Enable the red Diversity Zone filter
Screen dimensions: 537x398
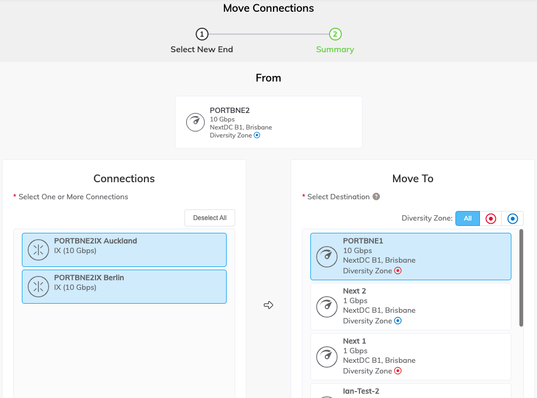pyautogui.click(x=491, y=218)
